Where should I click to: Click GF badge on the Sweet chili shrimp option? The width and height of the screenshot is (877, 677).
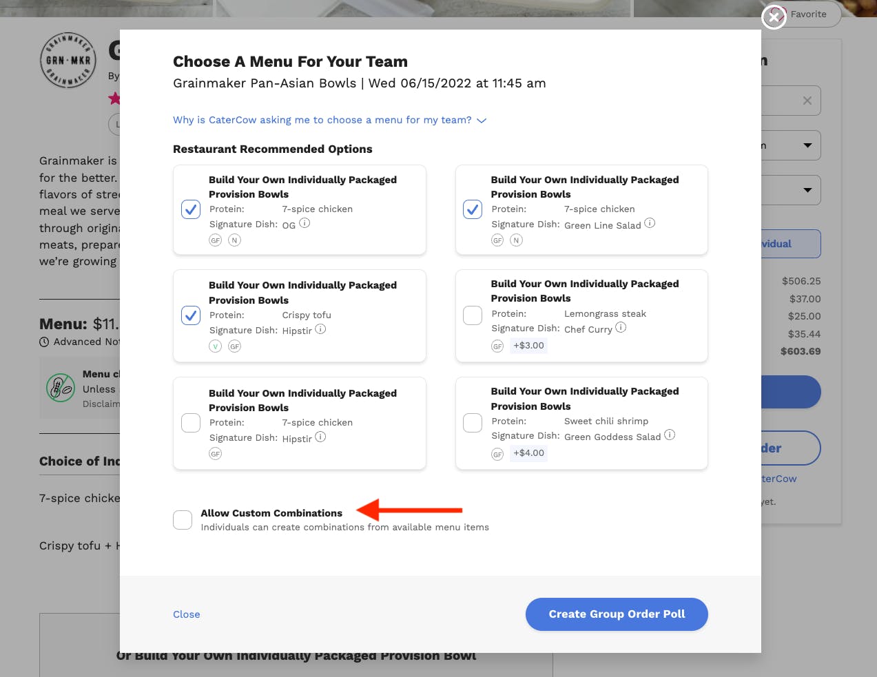[x=497, y=454]
